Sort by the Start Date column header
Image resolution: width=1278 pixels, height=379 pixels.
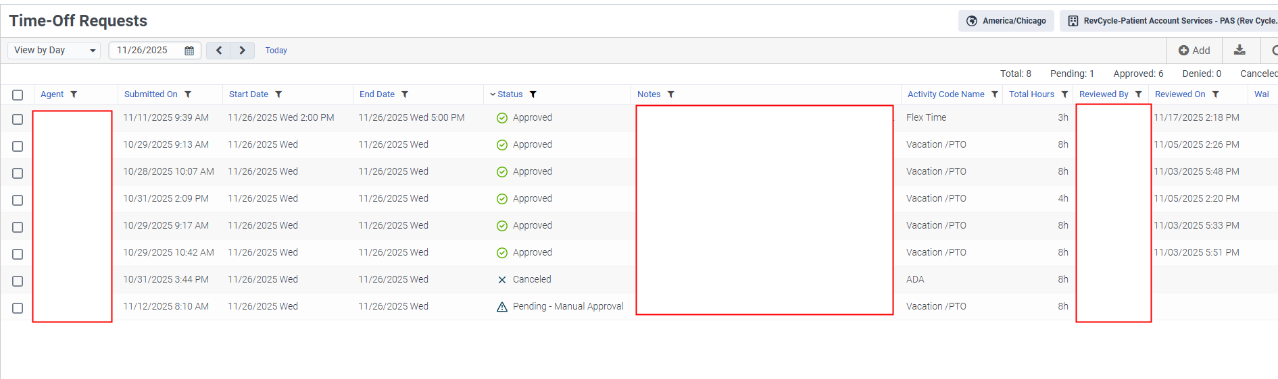pos(248,94)
